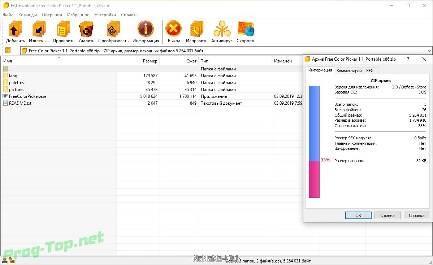Select the pictures folder icon

5,90
